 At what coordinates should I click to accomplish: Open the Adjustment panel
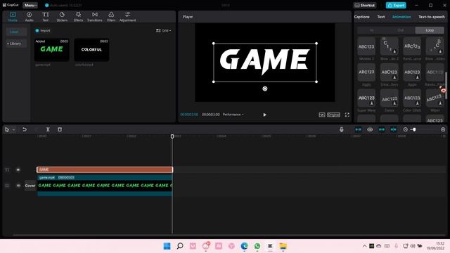(128, 16)
